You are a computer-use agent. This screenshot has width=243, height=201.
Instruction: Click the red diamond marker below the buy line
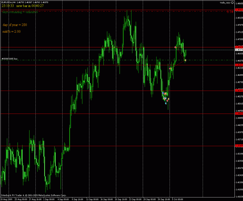point(170,68)
